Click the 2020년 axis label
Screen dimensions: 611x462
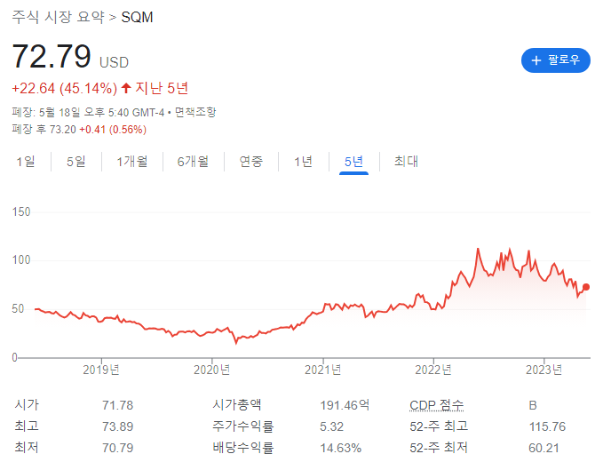212,370
